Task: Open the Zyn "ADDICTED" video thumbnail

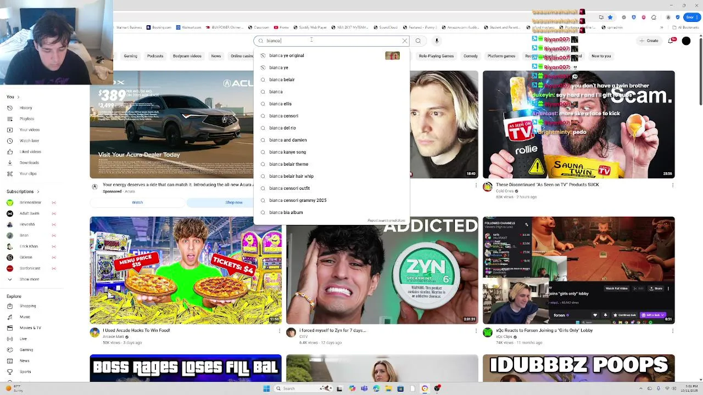Action: pos(382,272)
